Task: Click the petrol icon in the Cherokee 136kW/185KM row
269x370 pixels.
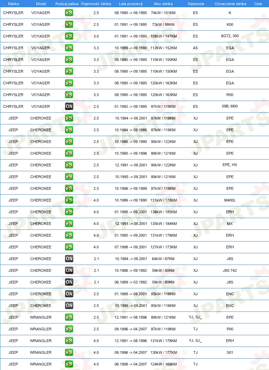Action: click(x=69, y=212)
